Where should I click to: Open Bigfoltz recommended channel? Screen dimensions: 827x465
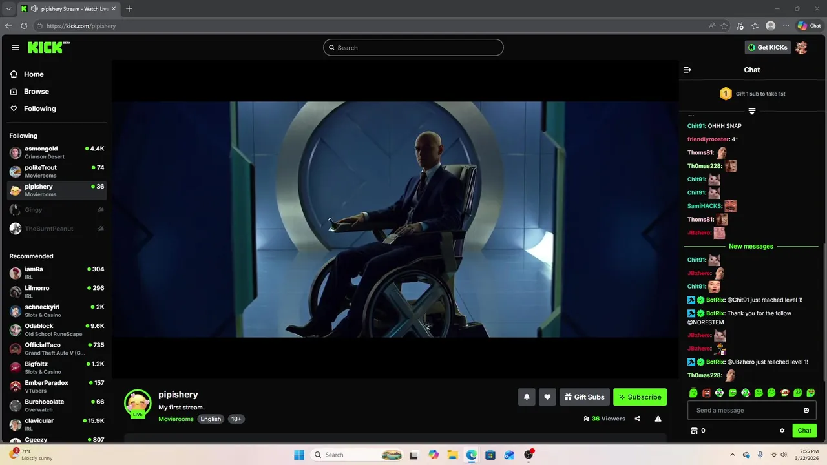pos(57,367)
